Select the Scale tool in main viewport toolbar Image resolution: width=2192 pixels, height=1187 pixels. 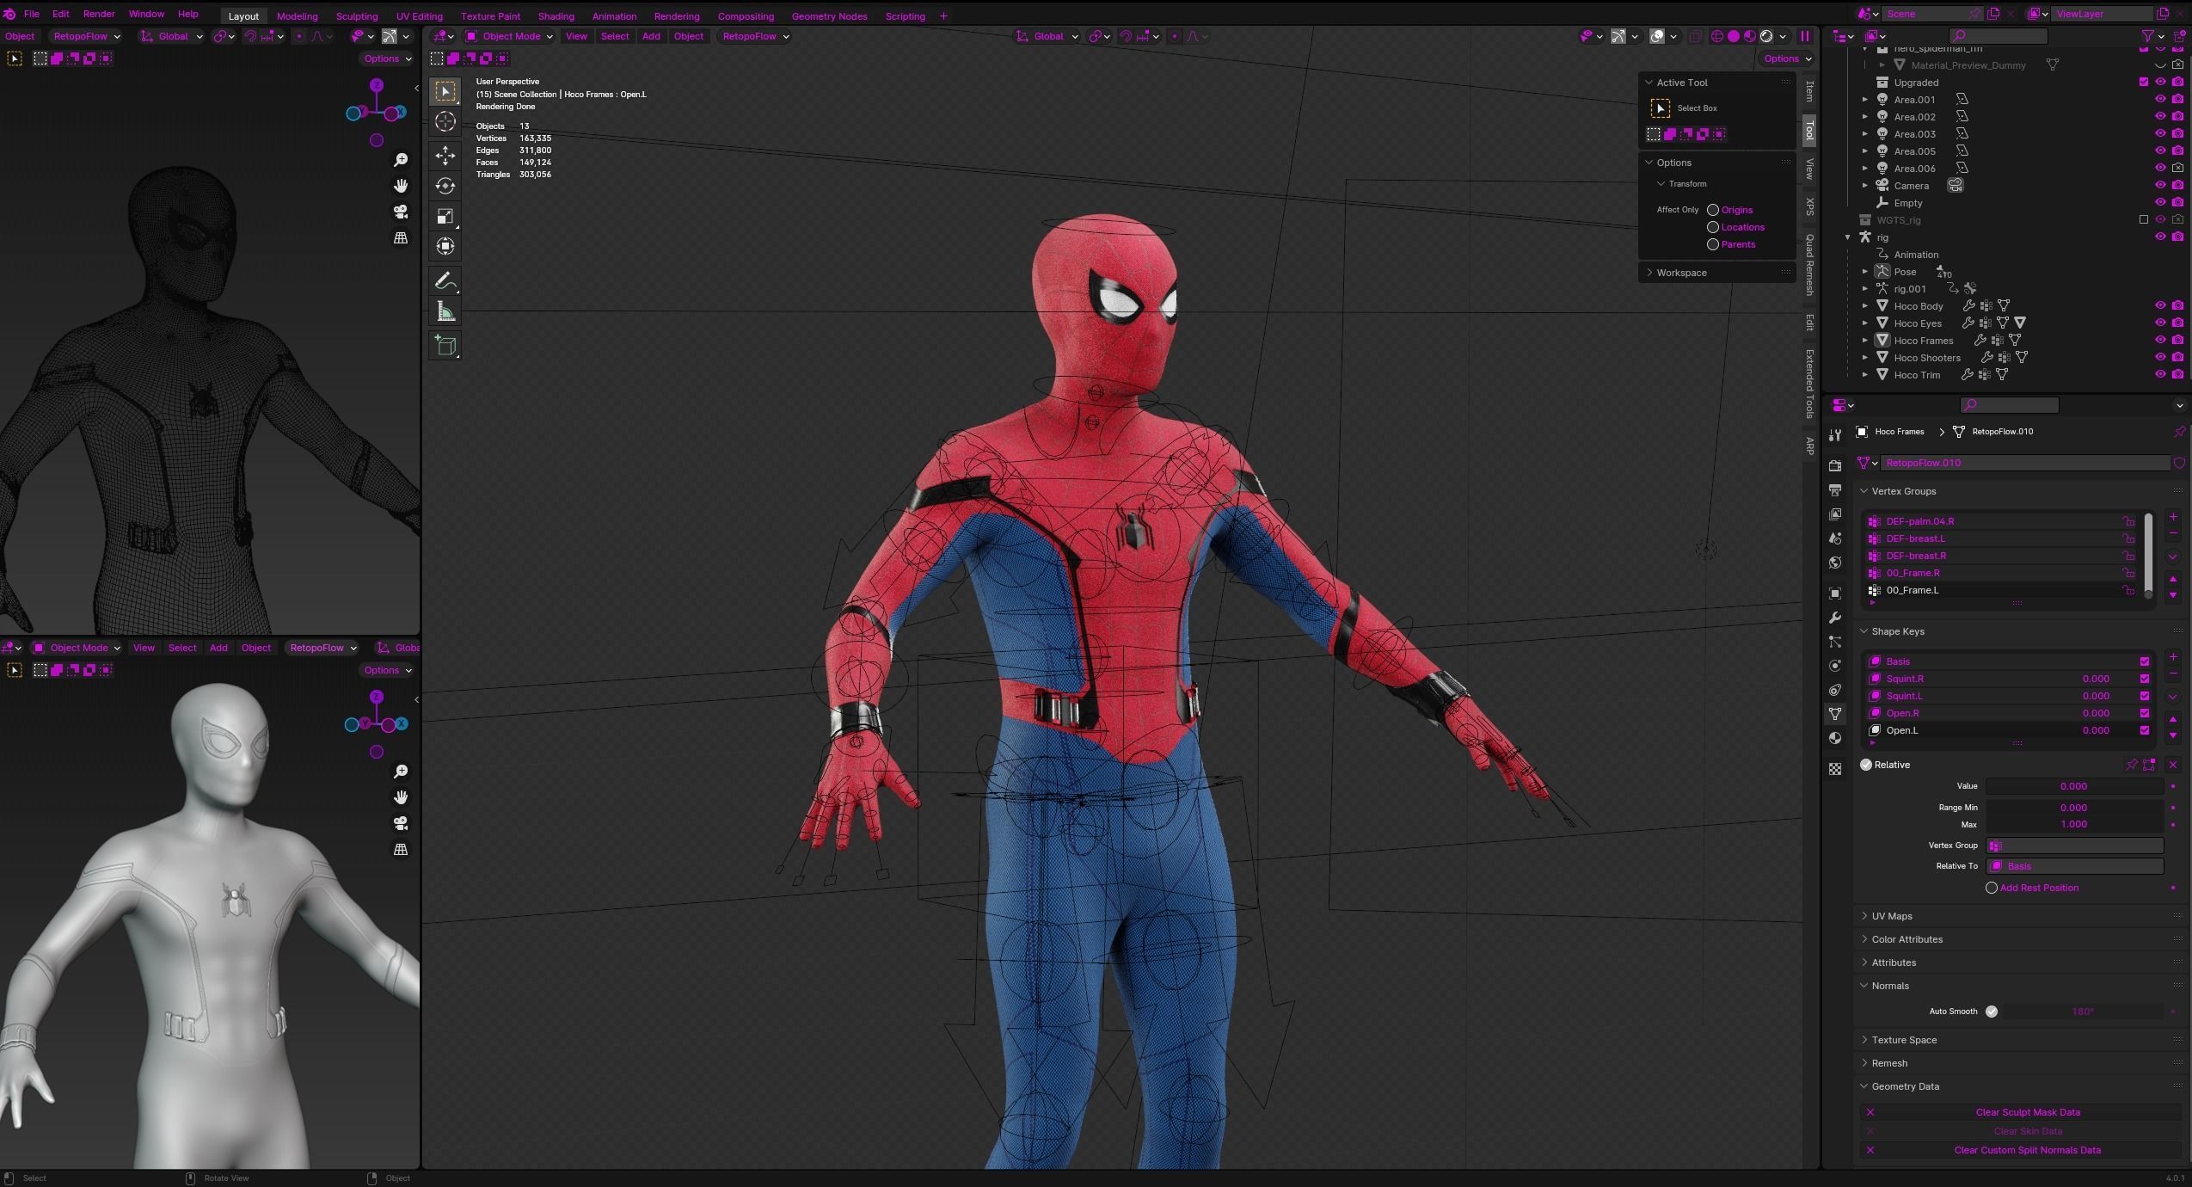pos(445,216)
